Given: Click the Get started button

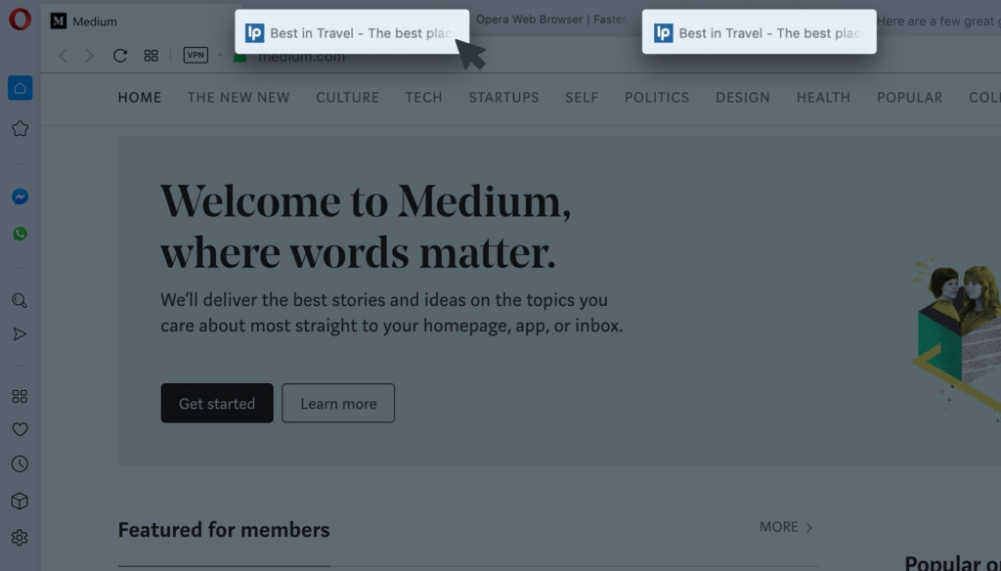Looking at the screenshot, I should coord(217,403).
